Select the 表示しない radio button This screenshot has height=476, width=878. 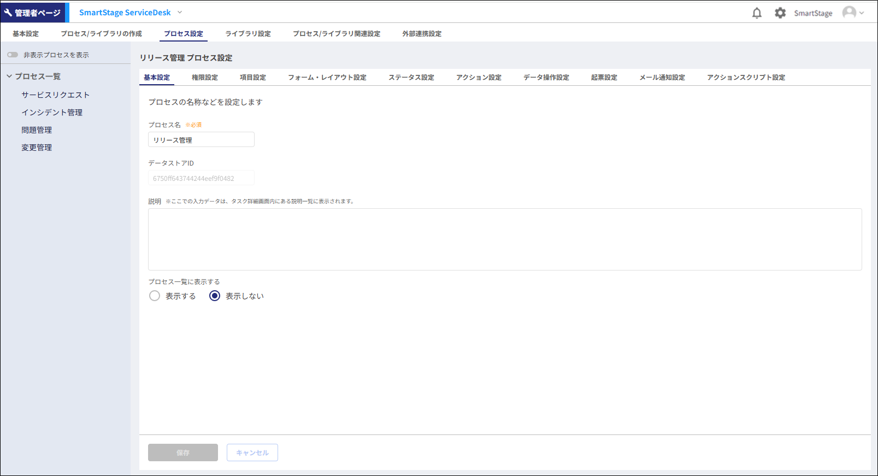click(x=215, y=296)
